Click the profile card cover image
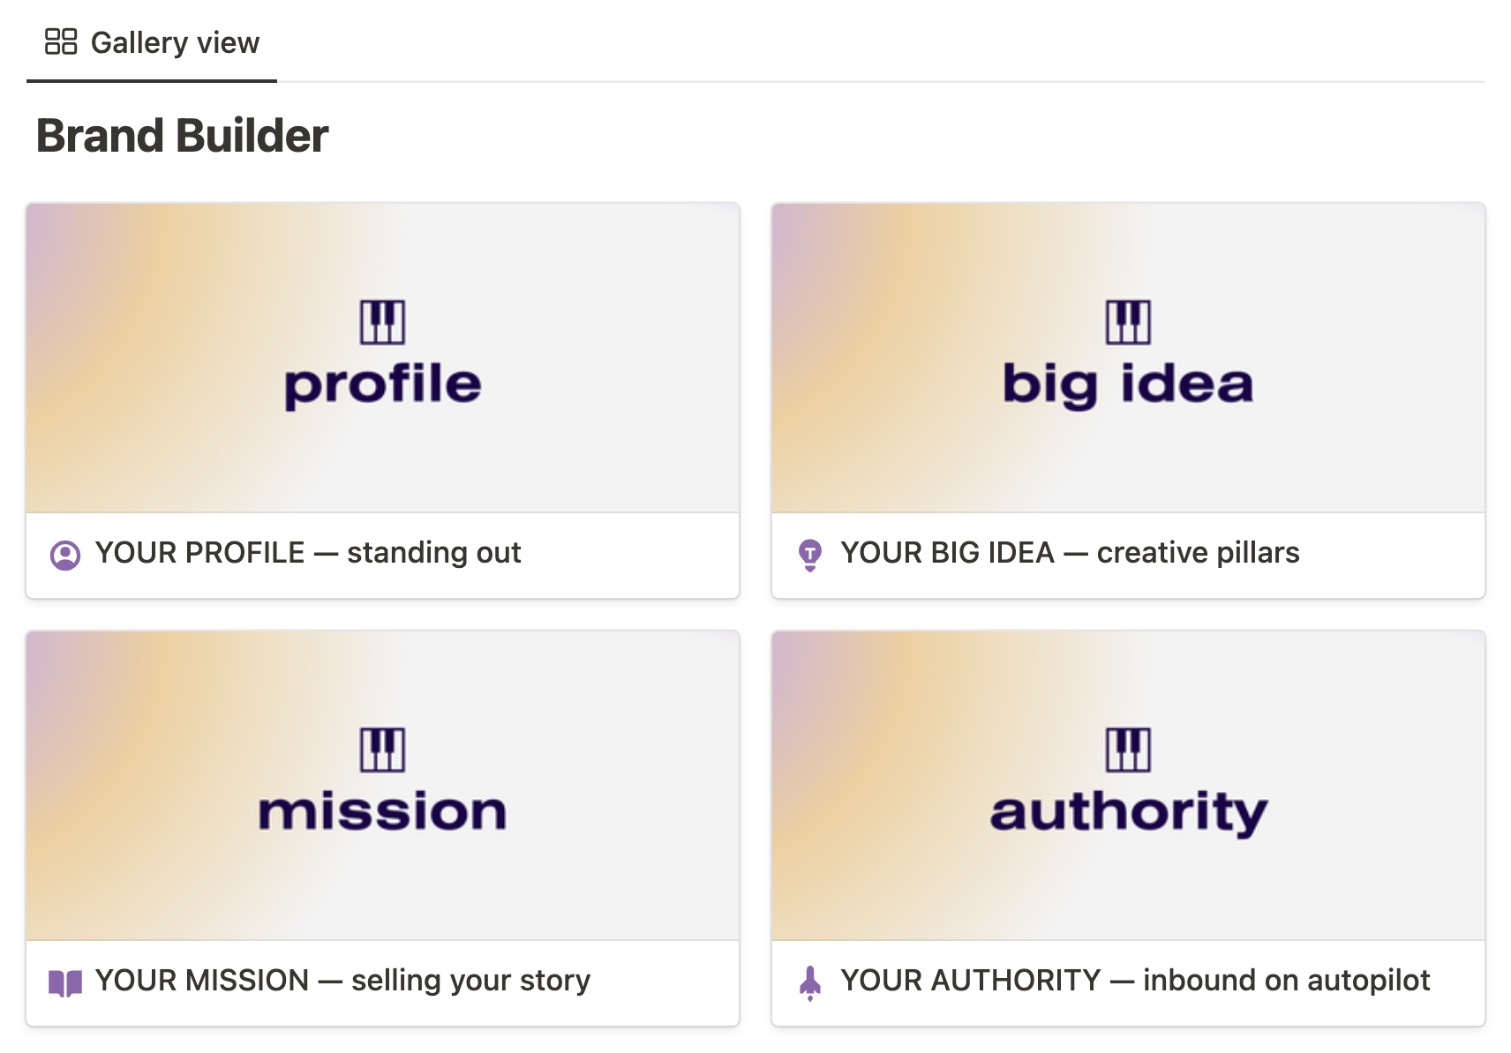1511x1053 pixels. [x=383, y=414]
